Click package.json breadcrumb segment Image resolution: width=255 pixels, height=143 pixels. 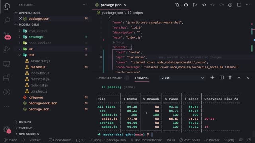coord(112,13)
